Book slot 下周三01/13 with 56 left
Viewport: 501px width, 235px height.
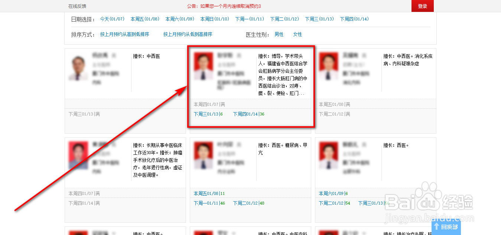tap(374, 203)
